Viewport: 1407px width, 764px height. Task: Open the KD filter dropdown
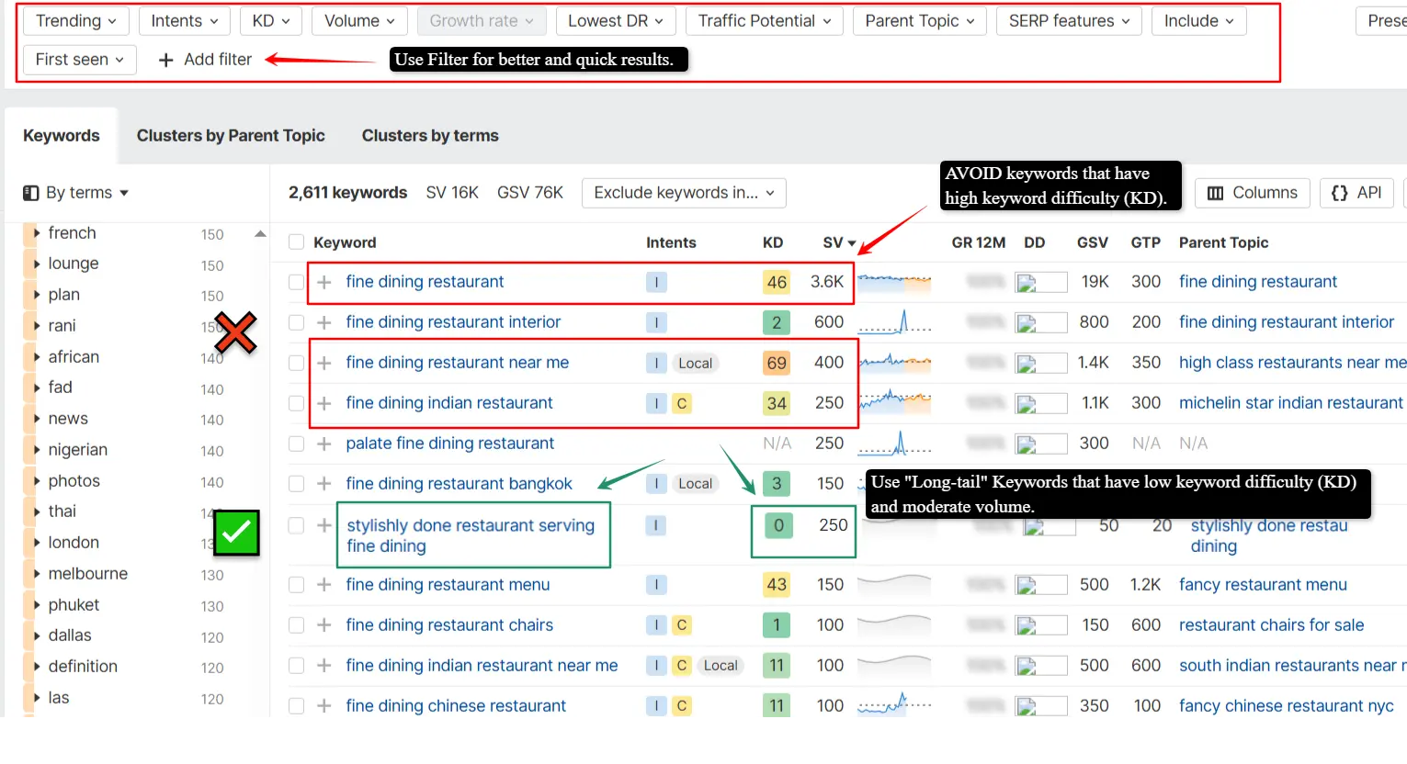click(x=271, y=21)
